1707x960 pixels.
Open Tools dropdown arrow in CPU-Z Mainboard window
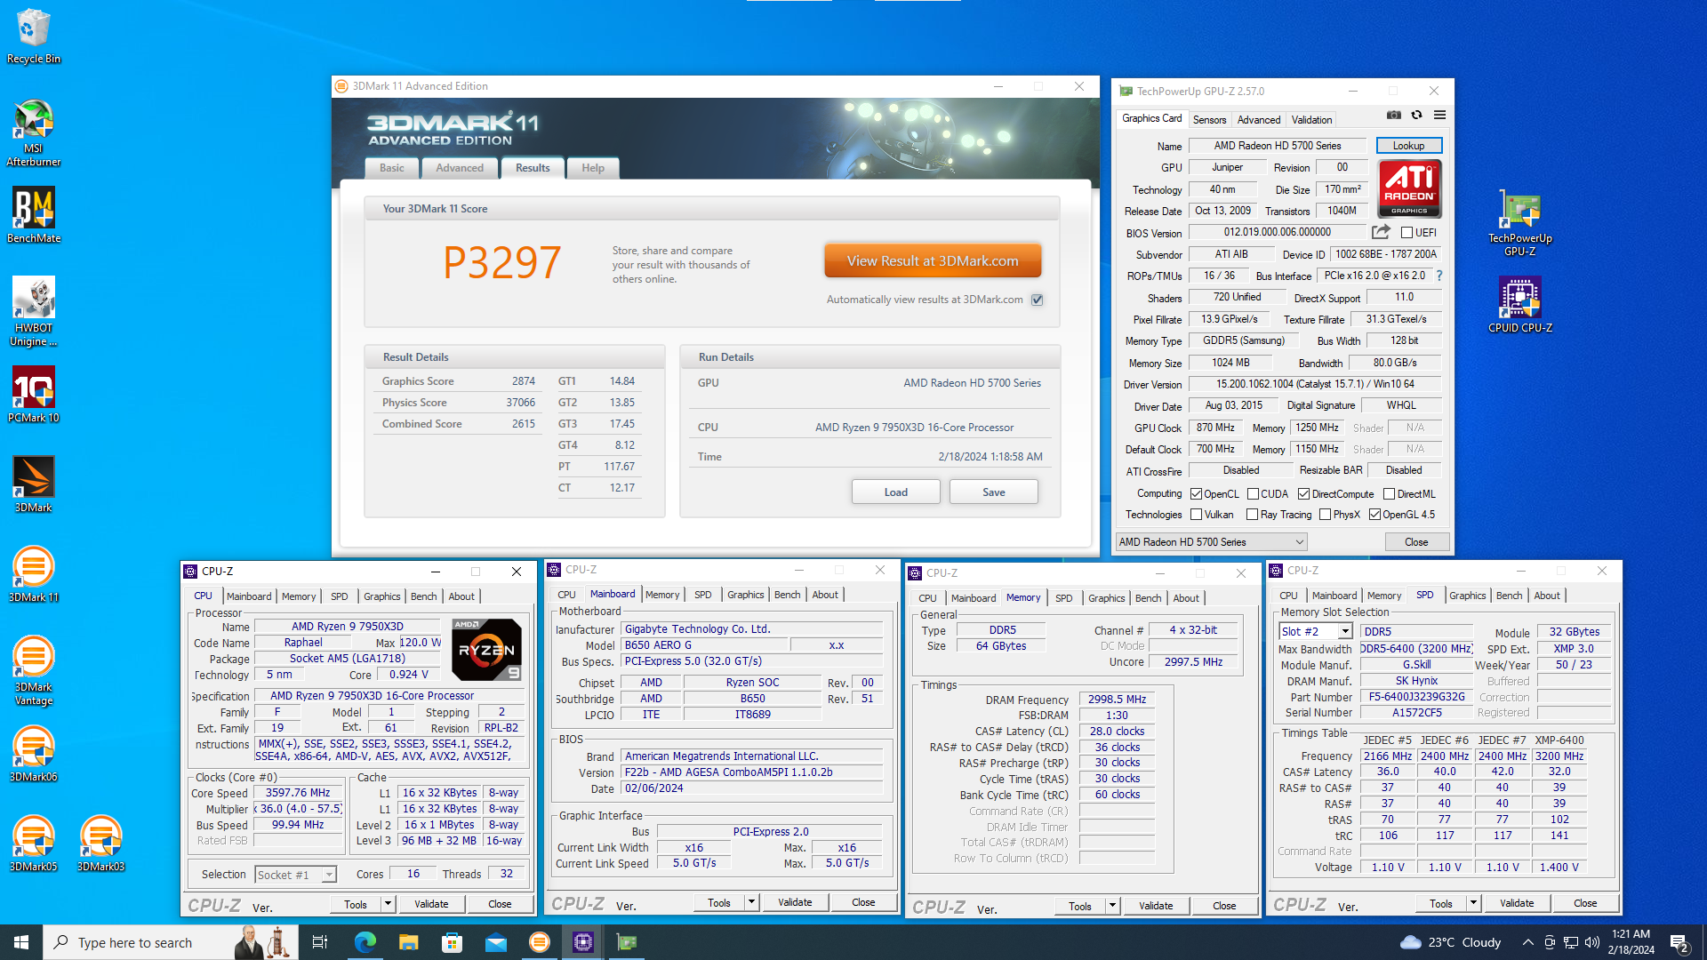751,902
